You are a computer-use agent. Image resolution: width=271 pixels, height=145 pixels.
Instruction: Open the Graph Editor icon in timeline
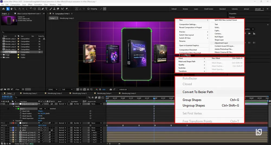pyautogui.click(x=103, y=97)
